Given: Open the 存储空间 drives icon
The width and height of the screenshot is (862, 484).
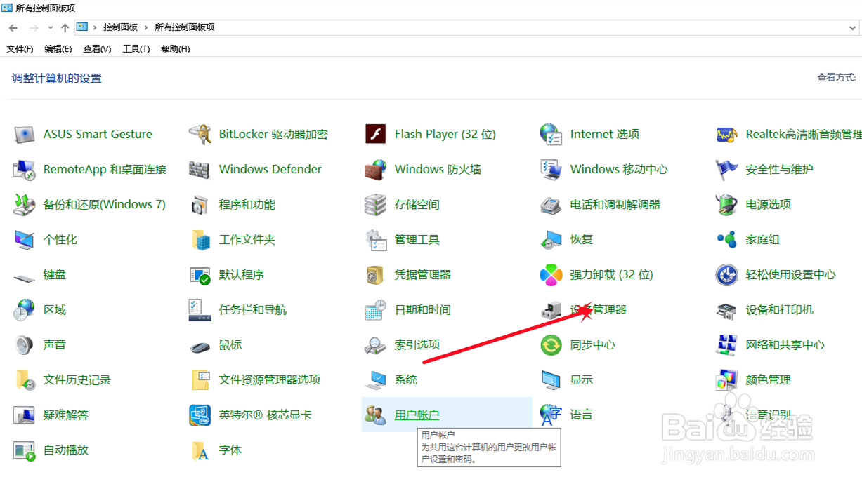Looking at the screenshot, I should [x=376, y=204].
